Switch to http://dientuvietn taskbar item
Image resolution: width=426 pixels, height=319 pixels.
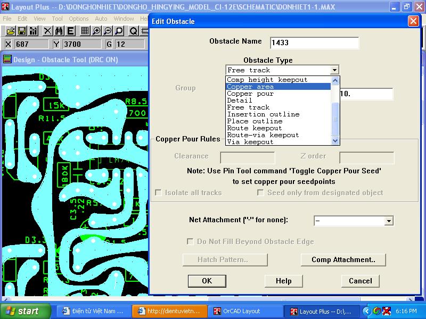[170, 311]
